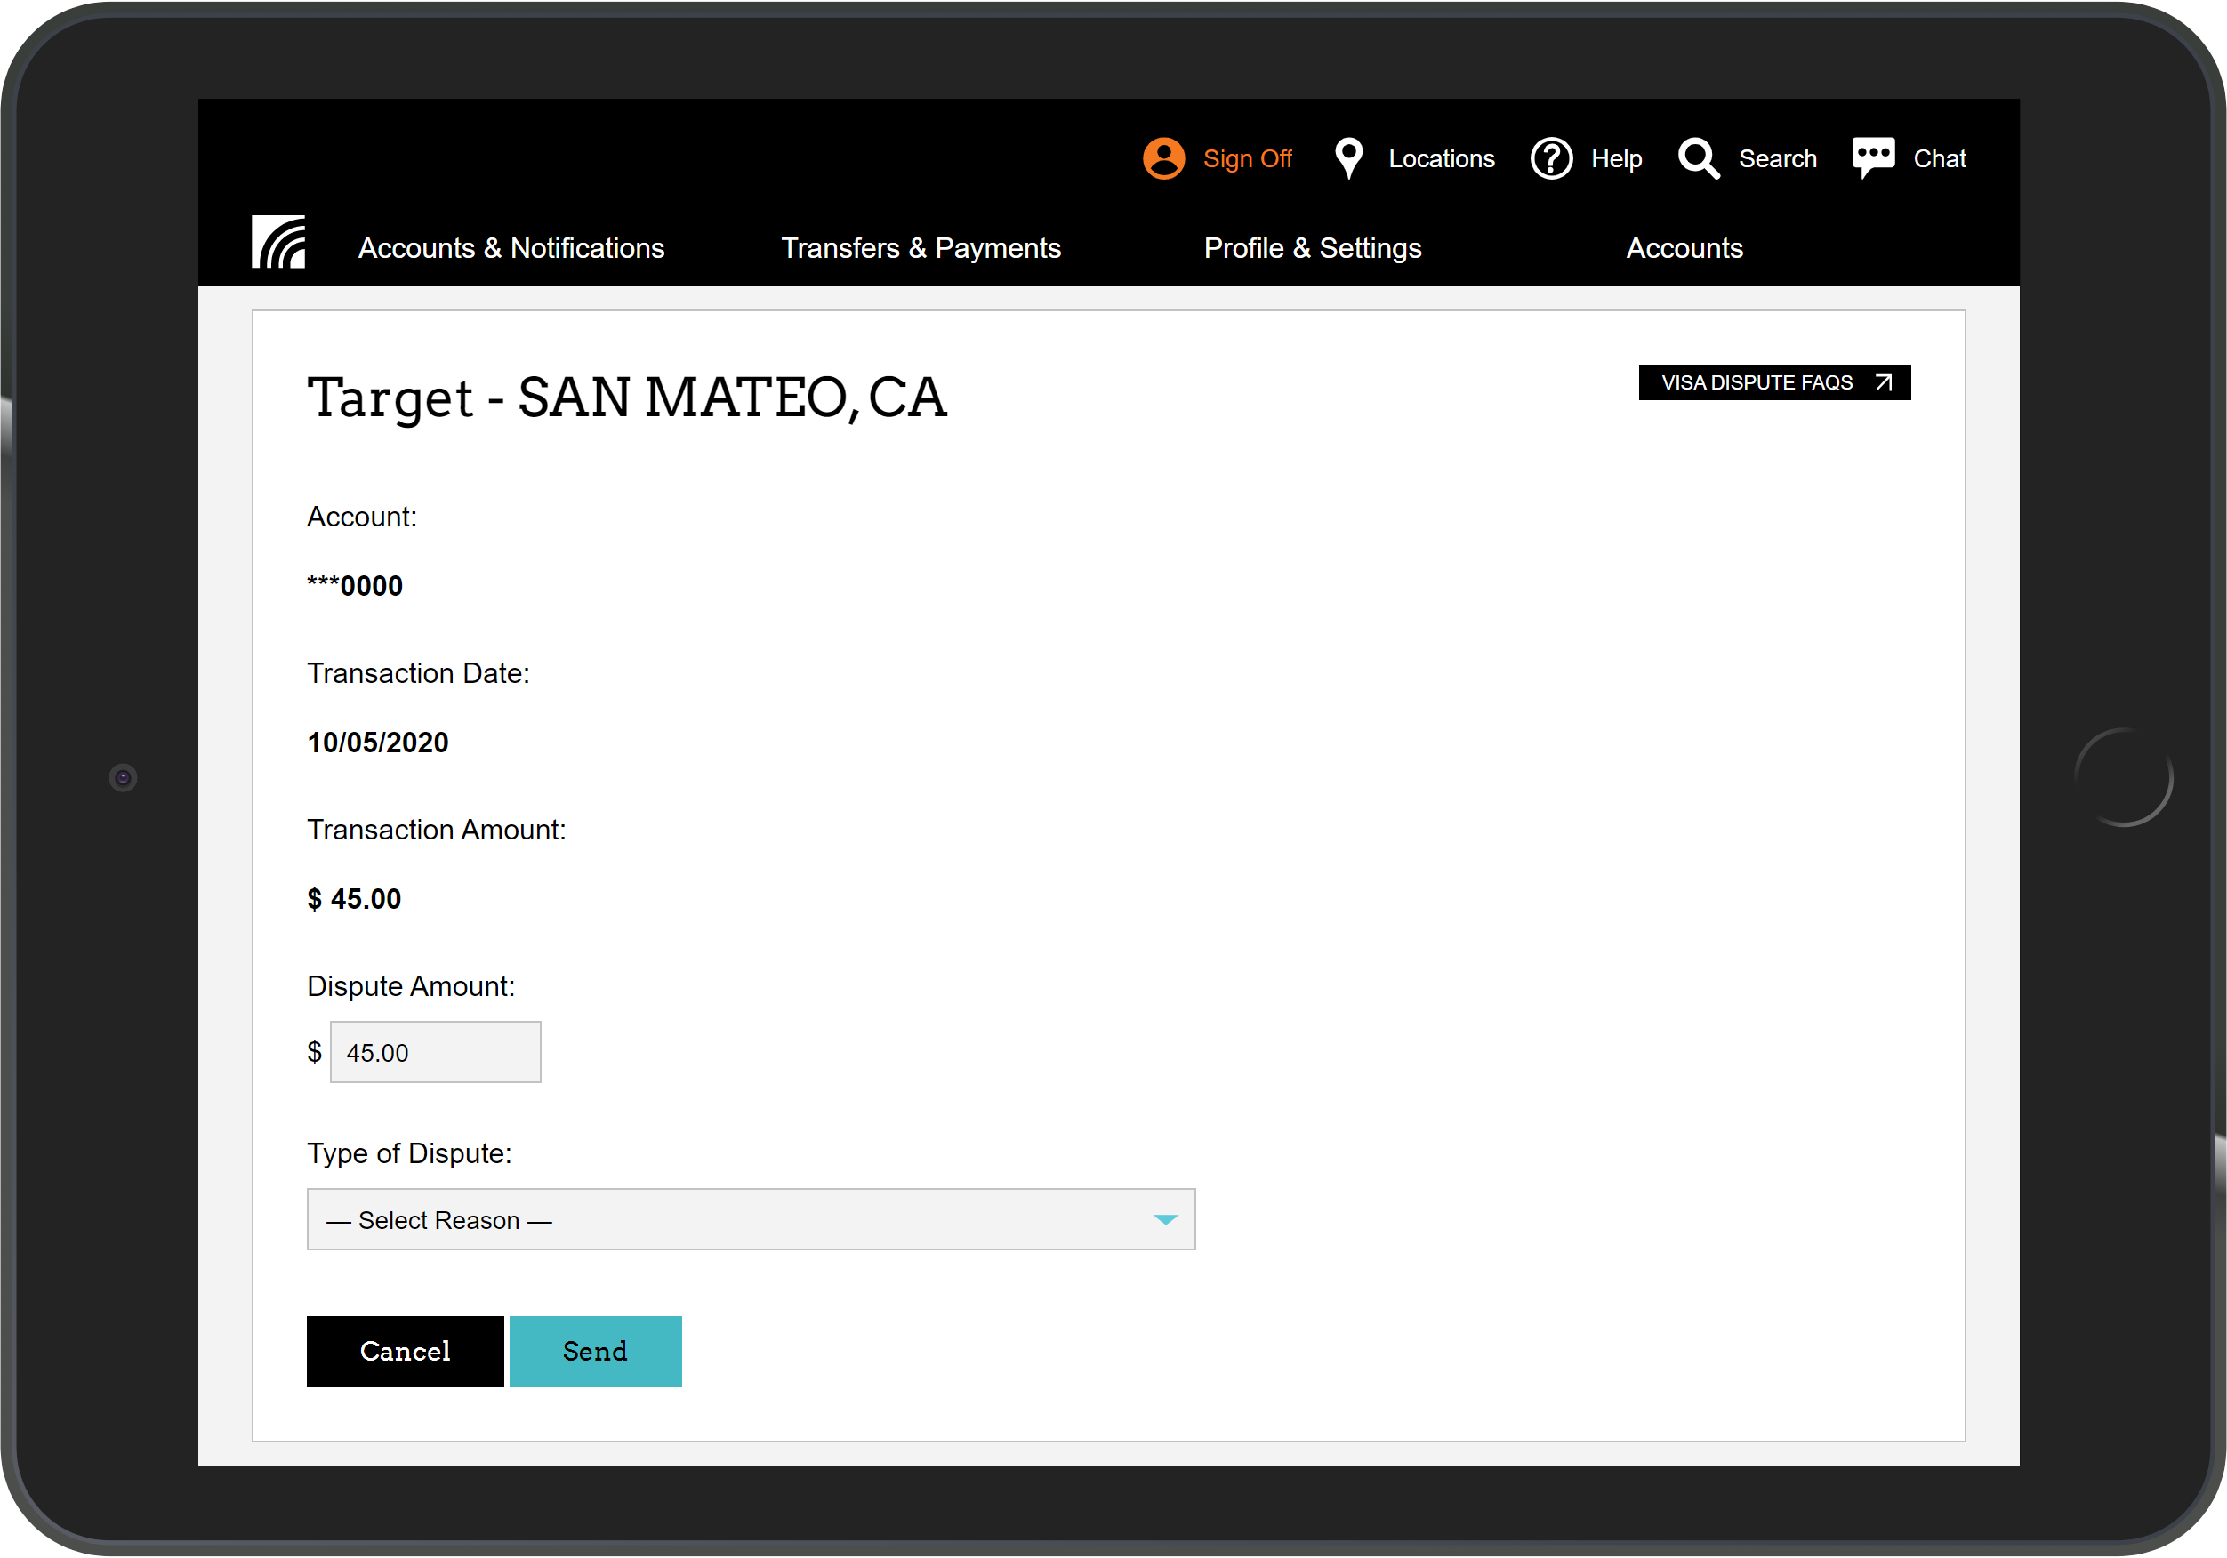Screen dimensions: 2227x1558
Task: Click the Dispute Amount label
Action: point(410,986)
